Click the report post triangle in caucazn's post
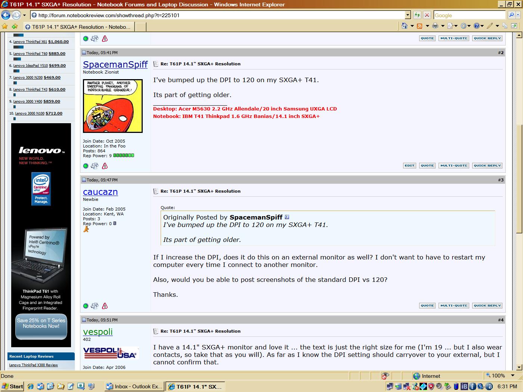 [105, 306]
